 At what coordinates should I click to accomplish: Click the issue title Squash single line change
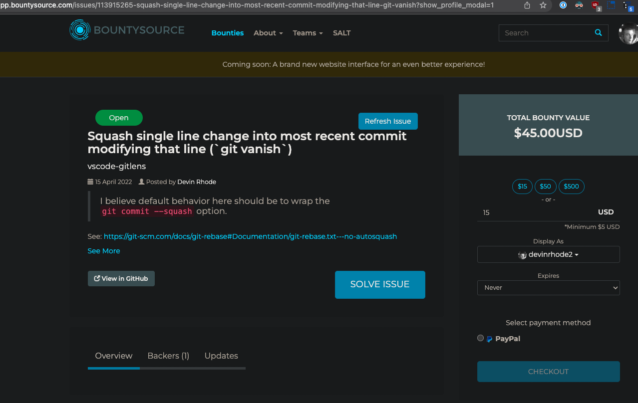247,142
